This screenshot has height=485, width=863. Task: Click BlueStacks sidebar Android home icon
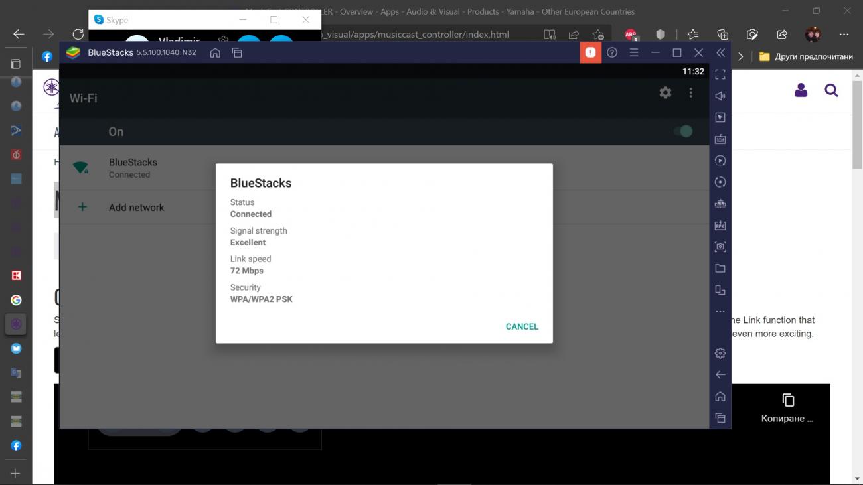(x=720, y=396)
